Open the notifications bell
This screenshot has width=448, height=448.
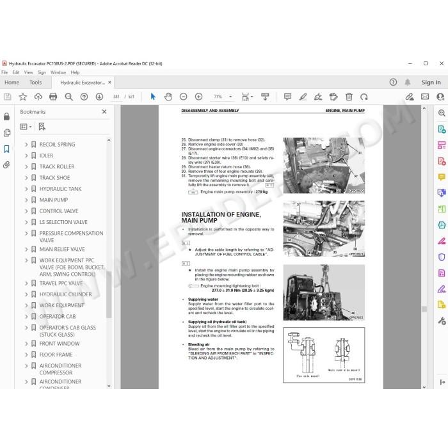click(408, 83)
